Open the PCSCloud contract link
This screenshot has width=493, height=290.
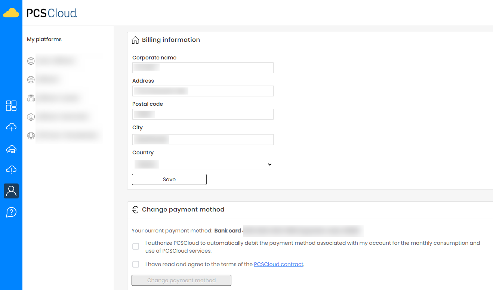pos(278,264)
